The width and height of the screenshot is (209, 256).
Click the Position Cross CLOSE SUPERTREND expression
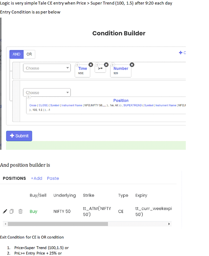pyautogui.click(x=107, y=107)
